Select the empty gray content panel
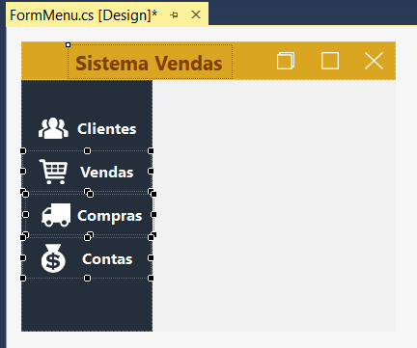 click(274, 205)
